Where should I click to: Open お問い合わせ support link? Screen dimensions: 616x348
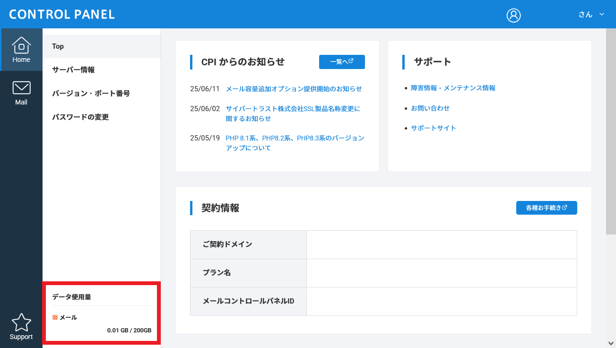pyautogui.click(x=430, y=108)
